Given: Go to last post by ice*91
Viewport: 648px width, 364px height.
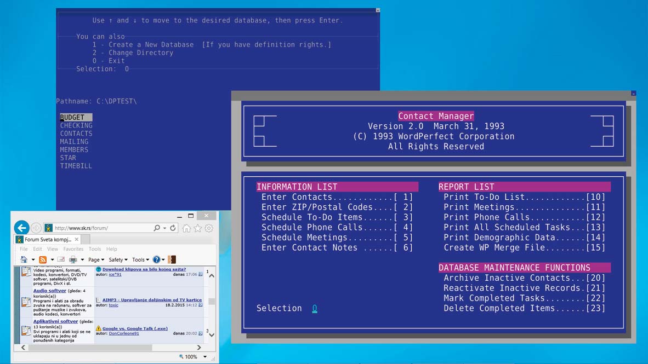Looking at the screenshot, I should coord(201,274).
